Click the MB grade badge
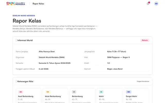The image size is (165, 103). [48, 92]
